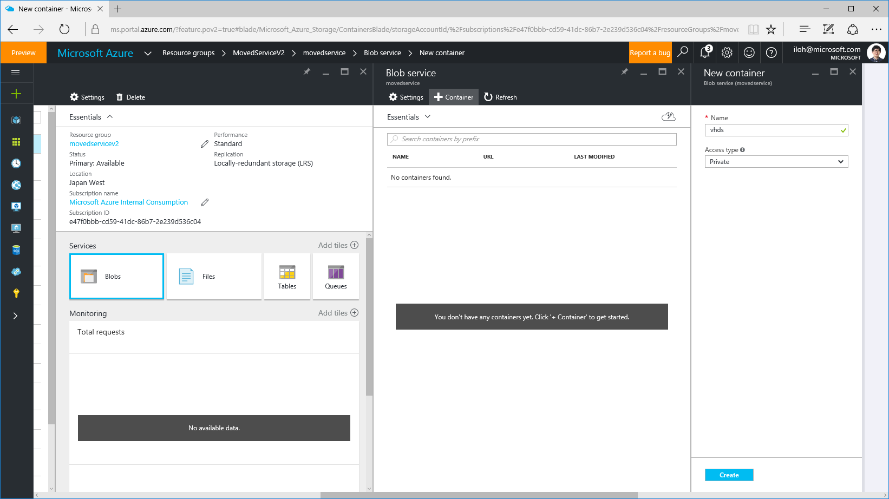
Task: Click the browser Back arrow
Action: [x=14, y=29]
